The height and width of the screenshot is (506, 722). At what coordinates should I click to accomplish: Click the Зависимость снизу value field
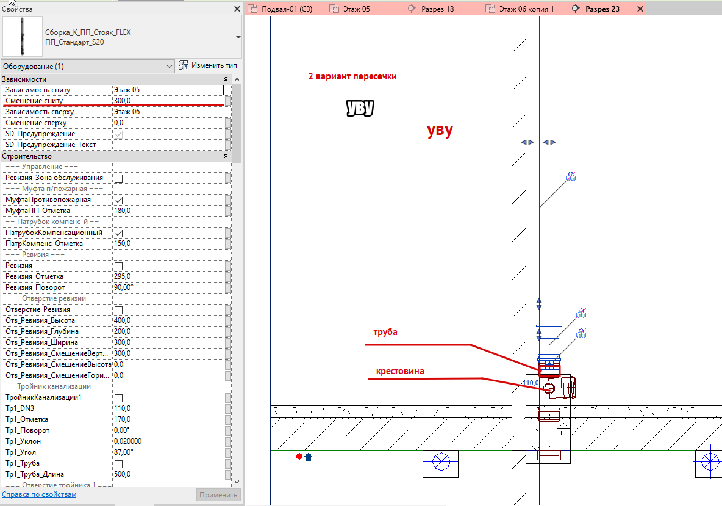point(168,90)
